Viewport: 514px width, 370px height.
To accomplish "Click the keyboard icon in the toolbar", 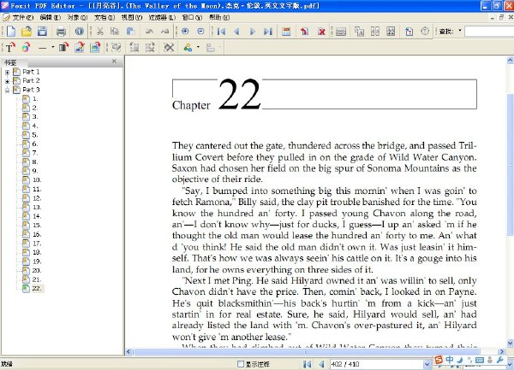I will (341, 32).
